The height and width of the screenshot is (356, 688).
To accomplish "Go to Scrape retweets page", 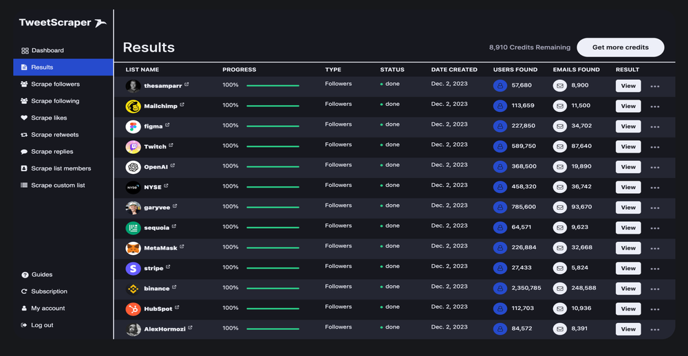I will coord(54,135).
